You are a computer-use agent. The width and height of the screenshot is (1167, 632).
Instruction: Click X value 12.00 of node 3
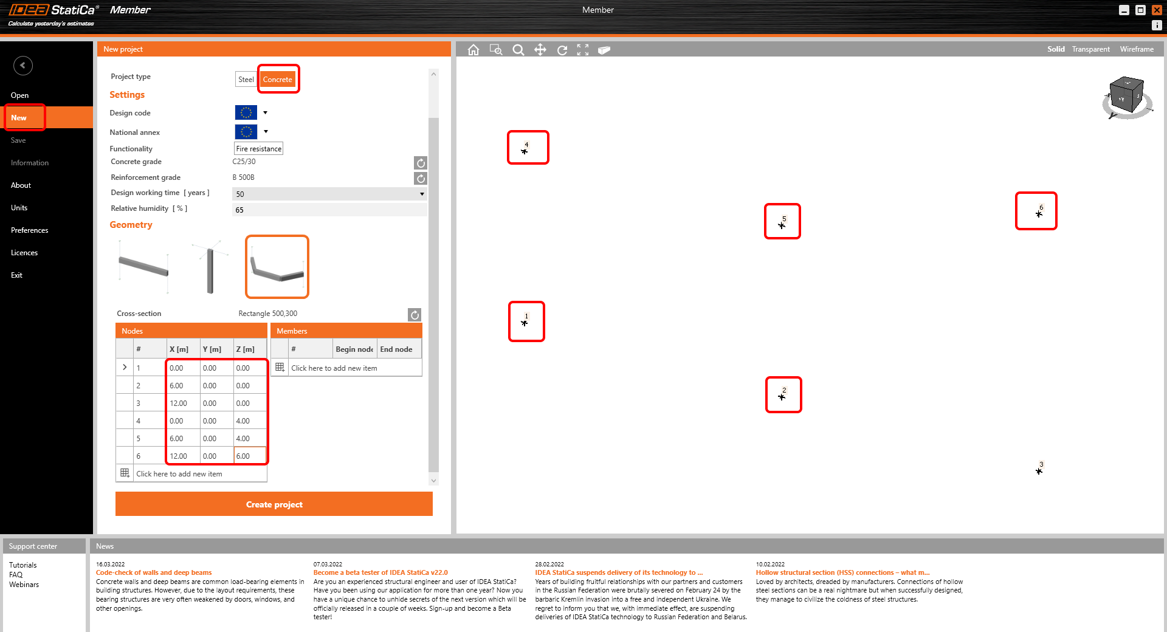point(183,403)
